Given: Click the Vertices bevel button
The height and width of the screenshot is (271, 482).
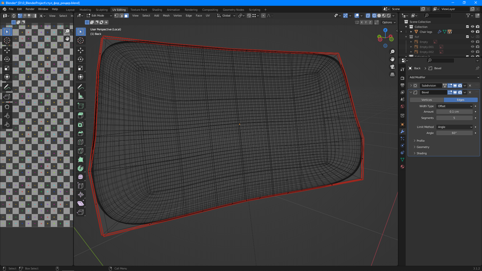Looking at the screenshot, I should pyautogui.click(x=427, y=100).
